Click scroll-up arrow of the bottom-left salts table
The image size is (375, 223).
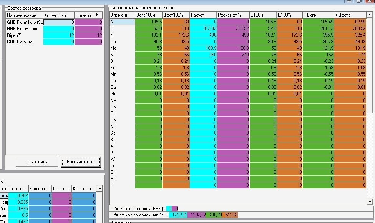click(99, 189)
